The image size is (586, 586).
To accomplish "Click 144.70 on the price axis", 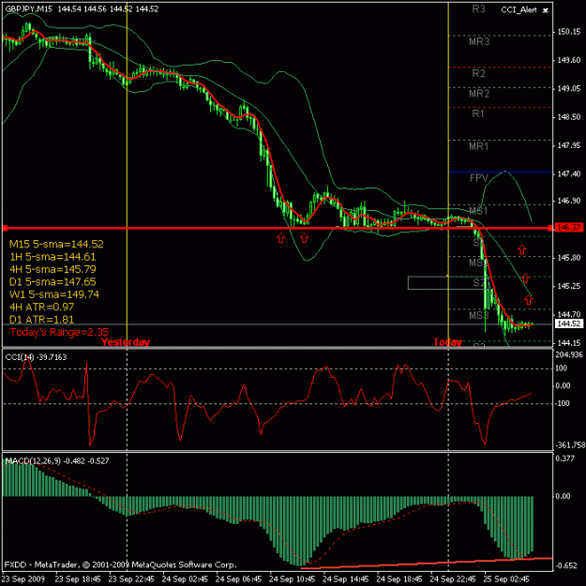I will tap(569, 314).
